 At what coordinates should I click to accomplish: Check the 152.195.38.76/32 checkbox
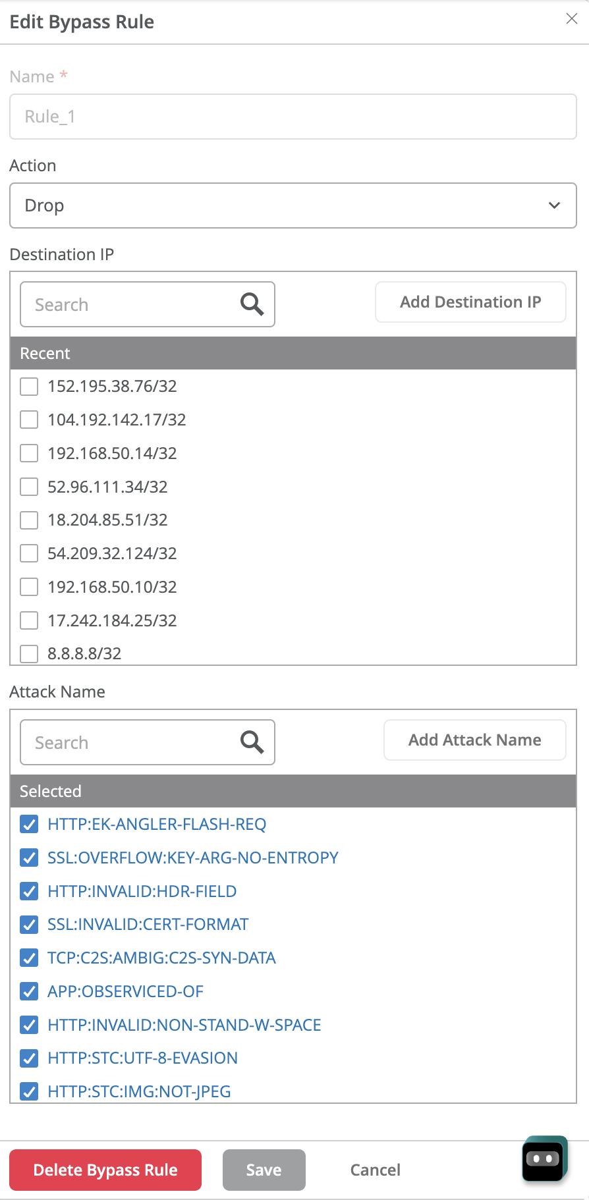tap(29, 387)
